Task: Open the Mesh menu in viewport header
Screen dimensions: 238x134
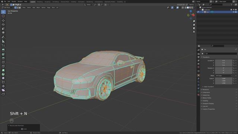Action: tap(38, 7)
